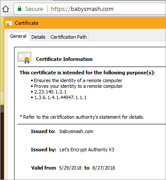This screenshot has height=180, width=166.
Task: Select valid-from date 5/29/2018
Action: tap(70, 168)
